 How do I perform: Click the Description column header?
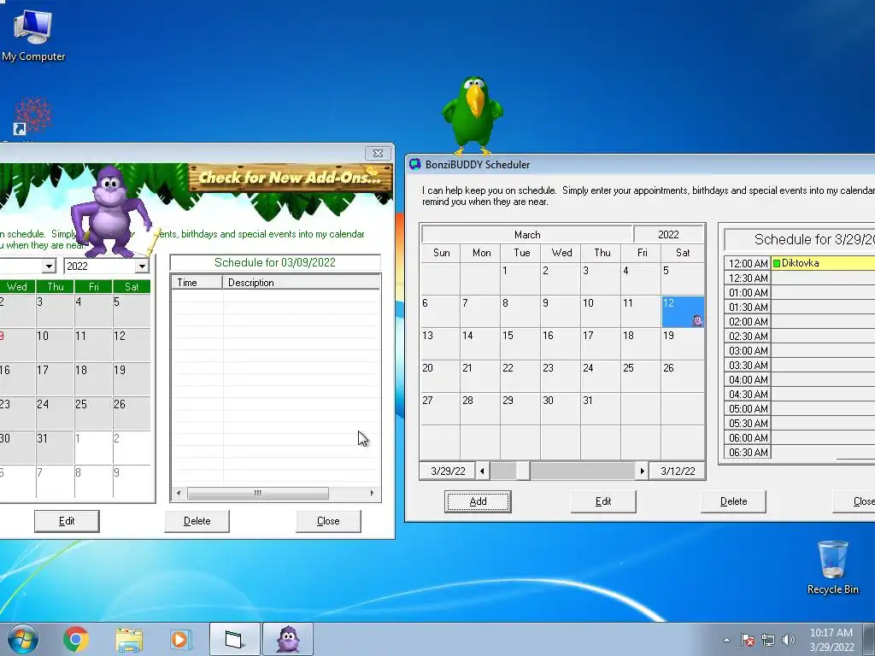click(x=302, y=282)
